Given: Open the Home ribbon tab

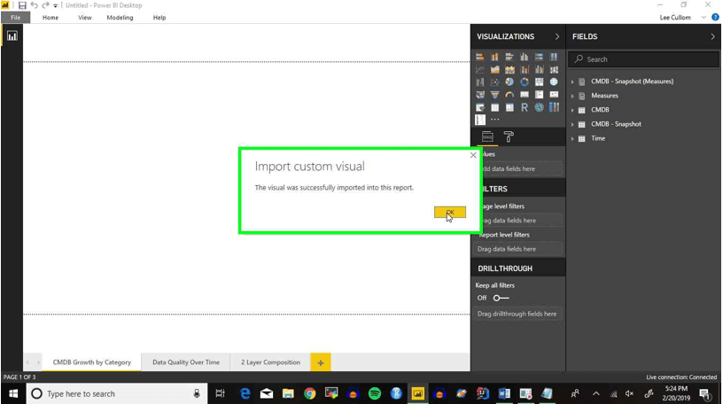Looking at the screenshot, I should click(51, 18).
